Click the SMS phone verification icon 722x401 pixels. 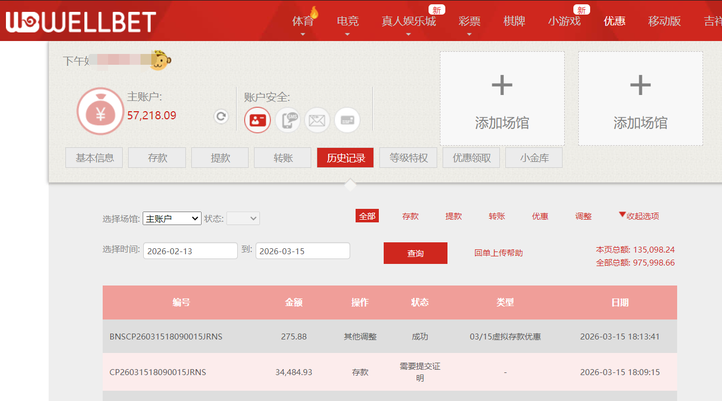click(288, 120)
